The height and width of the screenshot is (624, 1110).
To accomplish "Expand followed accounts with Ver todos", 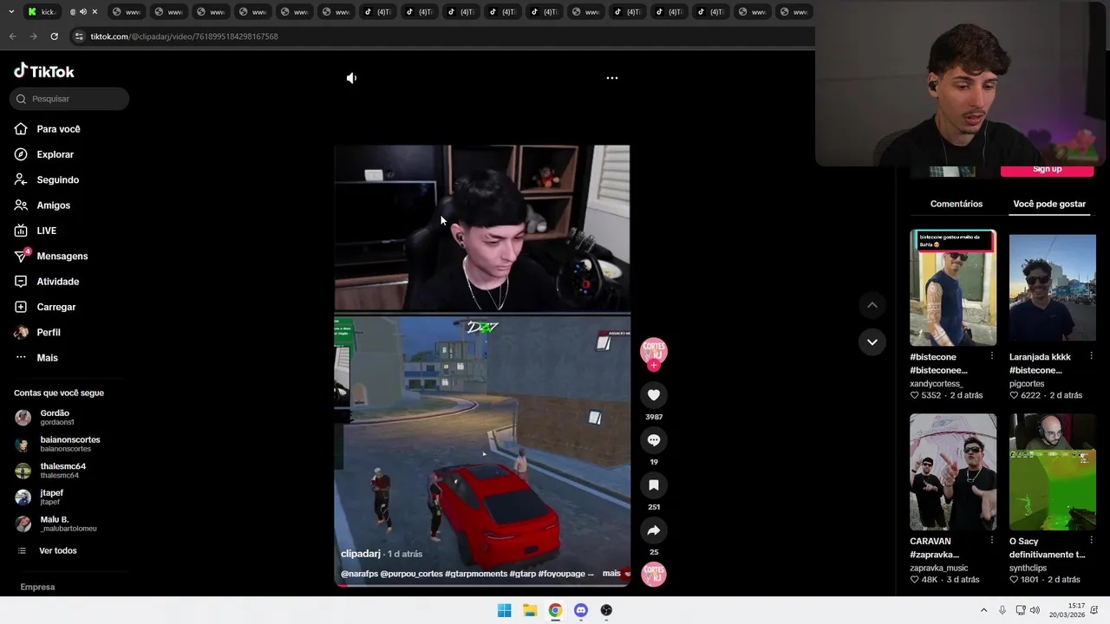I will (x=49, y=551).
